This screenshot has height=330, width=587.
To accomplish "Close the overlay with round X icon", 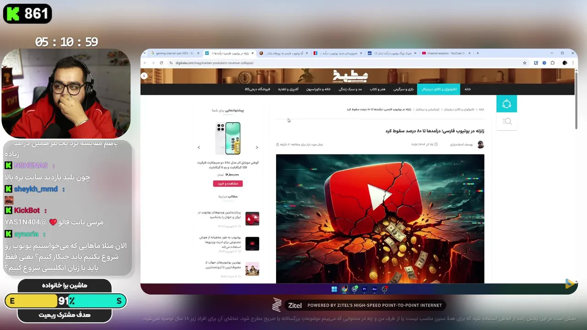I will [144, 76].
